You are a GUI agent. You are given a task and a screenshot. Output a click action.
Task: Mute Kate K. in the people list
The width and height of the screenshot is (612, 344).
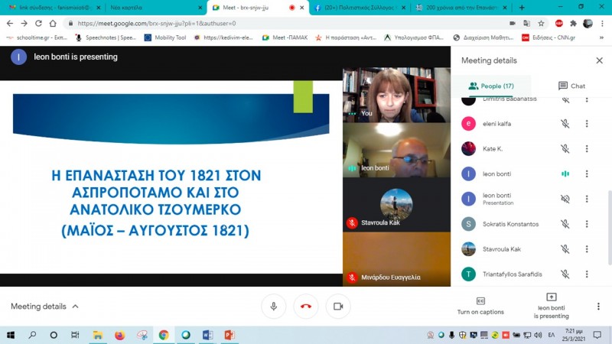click(565, 149)
